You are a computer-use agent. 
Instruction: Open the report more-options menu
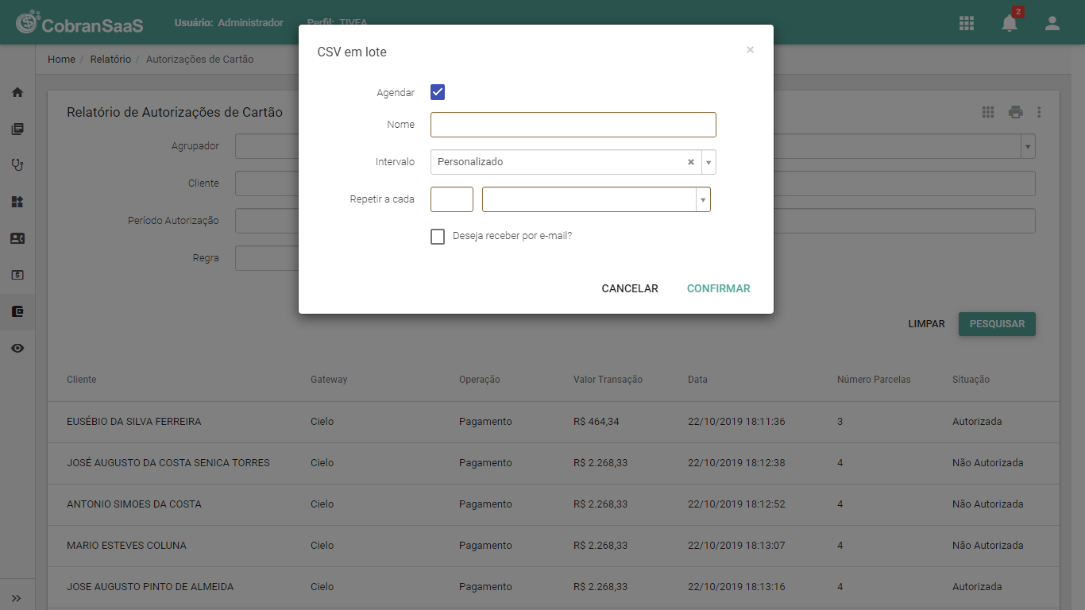[1039, 112]
